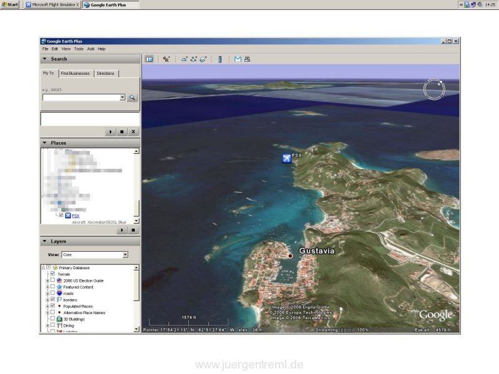Image resolution: width=499 pixels, height=374 pixels.
Task: Enable the Dining layer checkbox
Action: click(53, 325)
